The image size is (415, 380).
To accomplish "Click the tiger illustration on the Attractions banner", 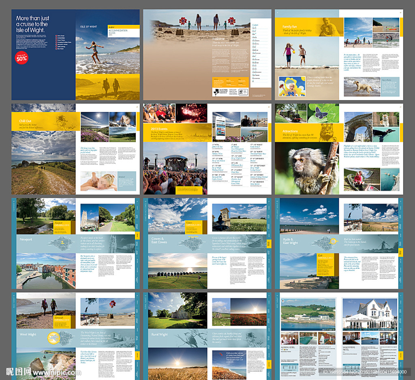I will (327, 133).
